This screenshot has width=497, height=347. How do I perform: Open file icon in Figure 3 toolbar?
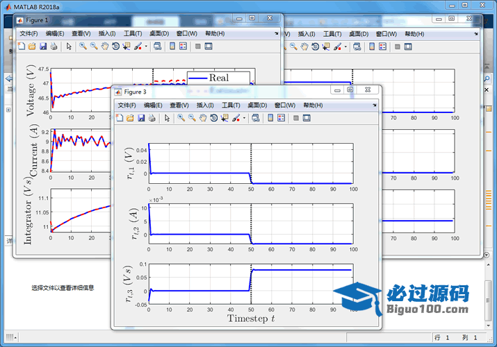[130, 118]
